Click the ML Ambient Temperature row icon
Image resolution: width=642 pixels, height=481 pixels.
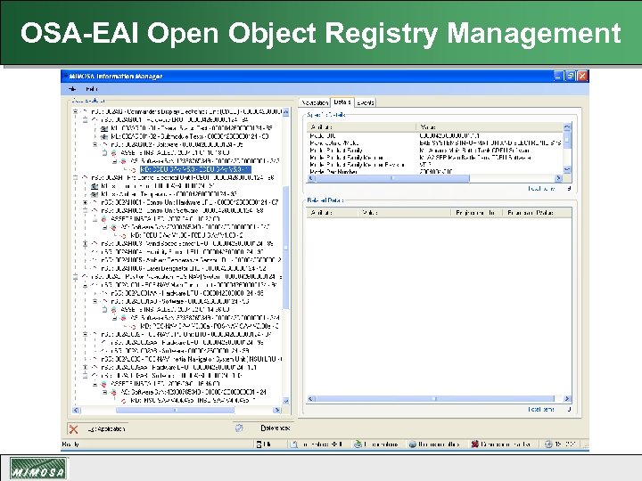[x=95, y=194]
